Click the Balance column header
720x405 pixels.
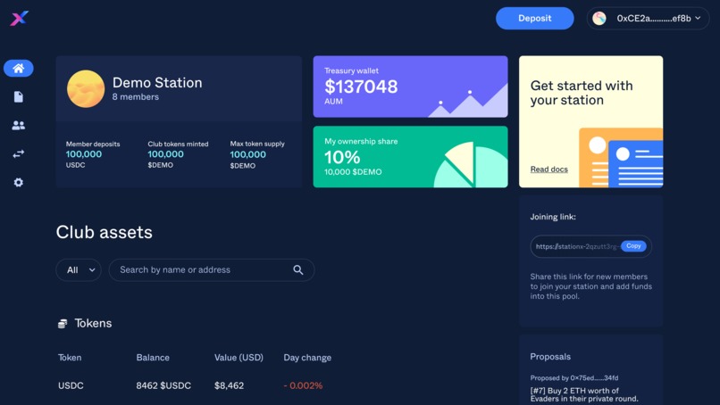click(153, 358)
